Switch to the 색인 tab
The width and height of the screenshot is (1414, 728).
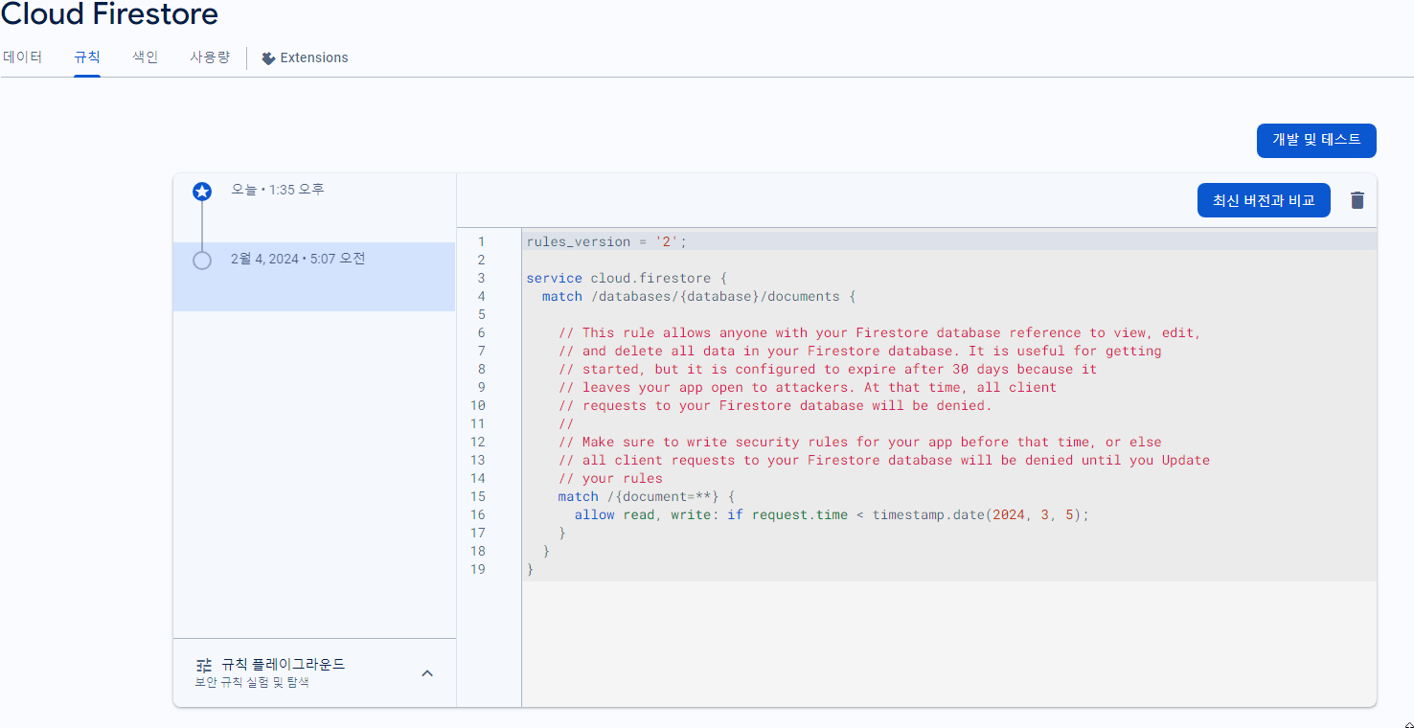coord(146,57)
